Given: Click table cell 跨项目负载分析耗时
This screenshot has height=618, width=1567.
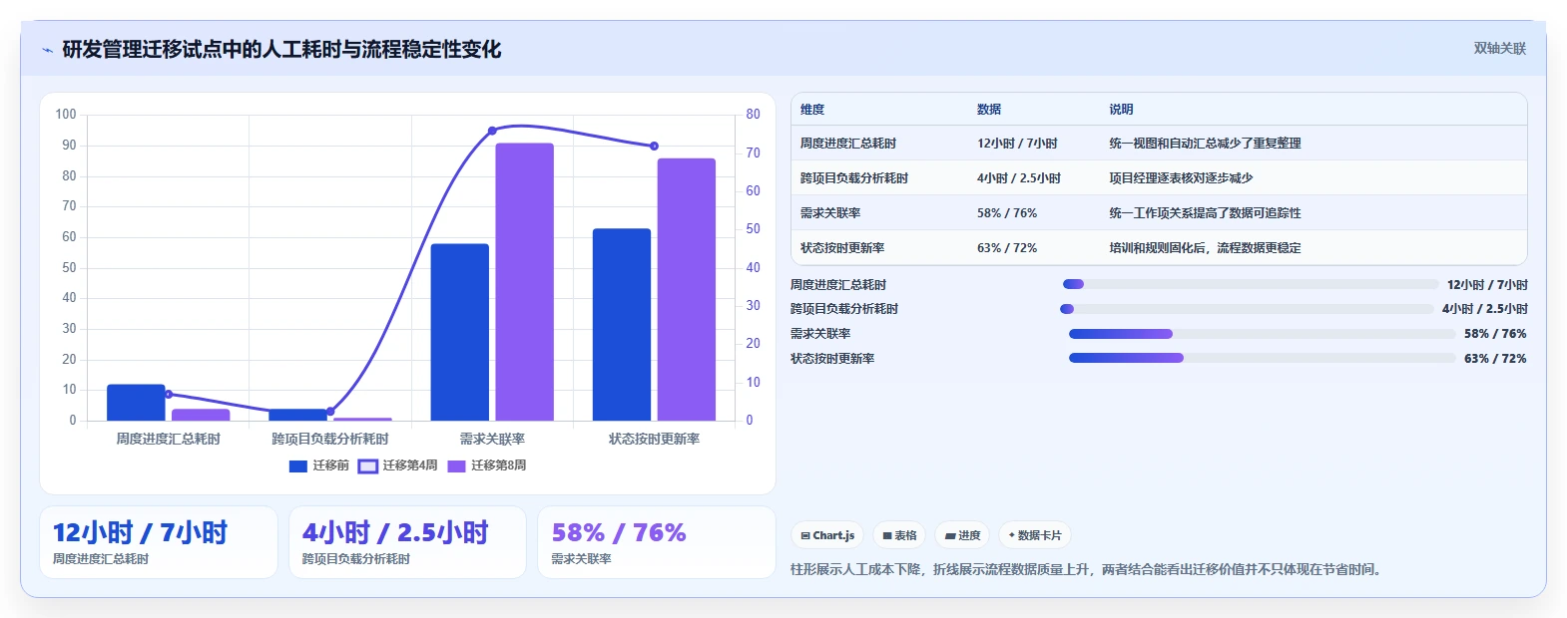Looking at the screenshot, I should pyautogui.click(x=854, y=178).
